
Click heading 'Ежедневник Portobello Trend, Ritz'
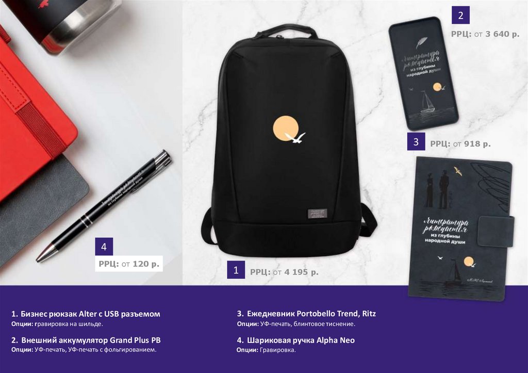point(311,314)
